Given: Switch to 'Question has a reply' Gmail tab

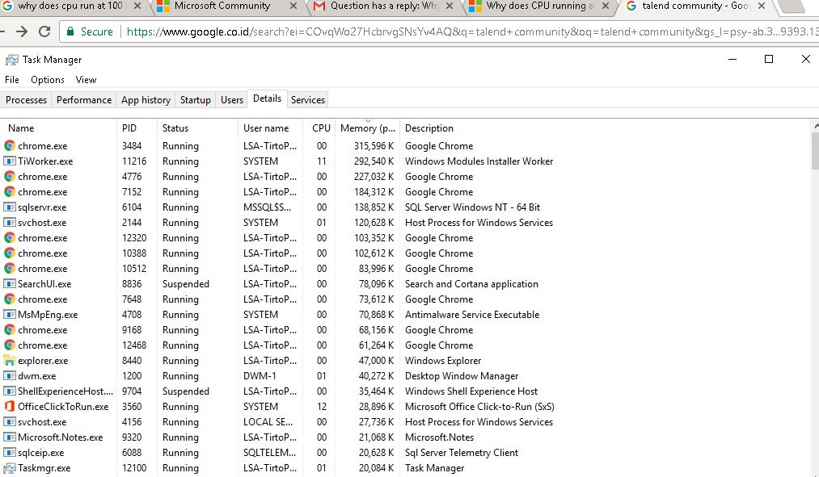Looking at the screenshot, I should click(x=384, y=6).
